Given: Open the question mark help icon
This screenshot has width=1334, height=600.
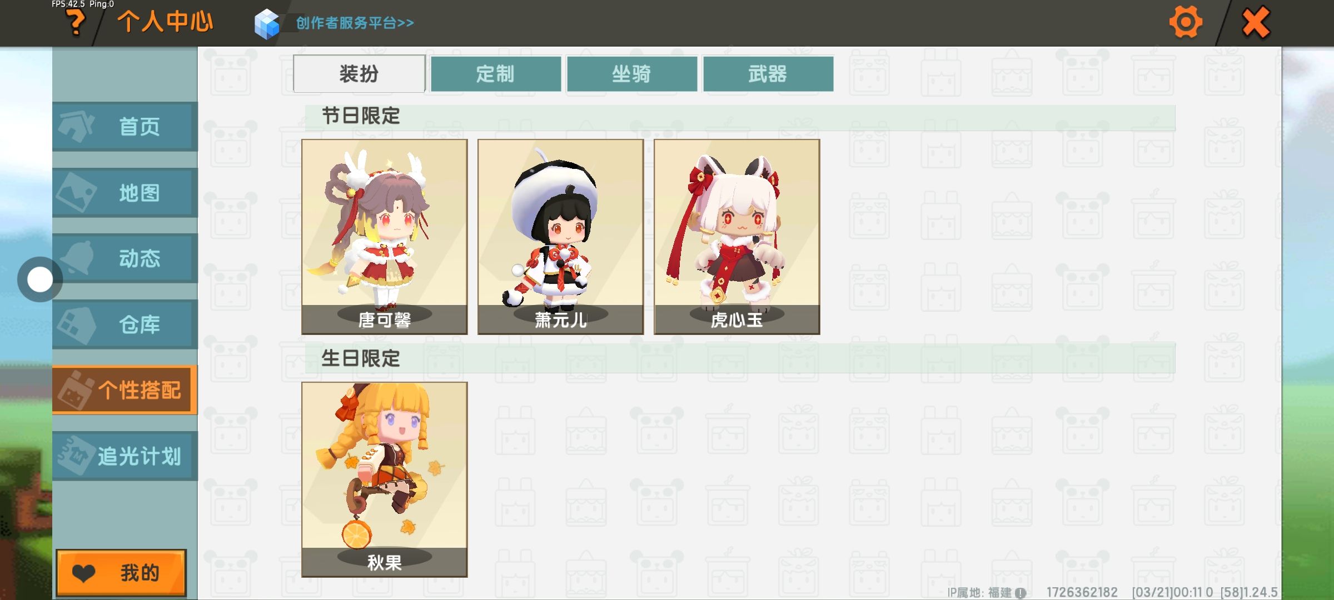Looking at the screenshot, I should click(x=76, y=23).
